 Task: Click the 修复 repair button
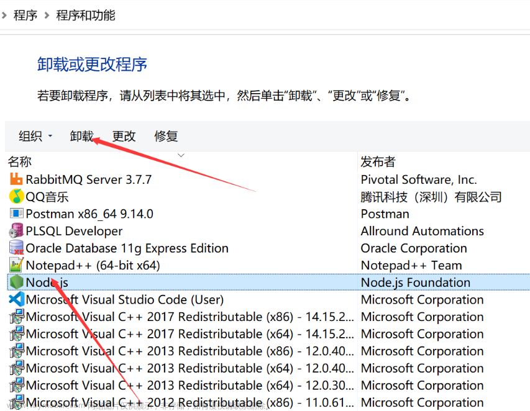[166, 136]
